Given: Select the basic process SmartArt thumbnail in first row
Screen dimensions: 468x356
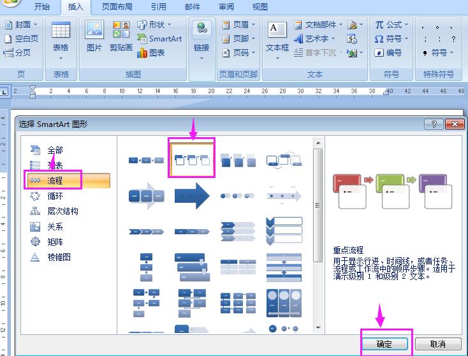Looking at the screenshot, I should click(146, 160).
